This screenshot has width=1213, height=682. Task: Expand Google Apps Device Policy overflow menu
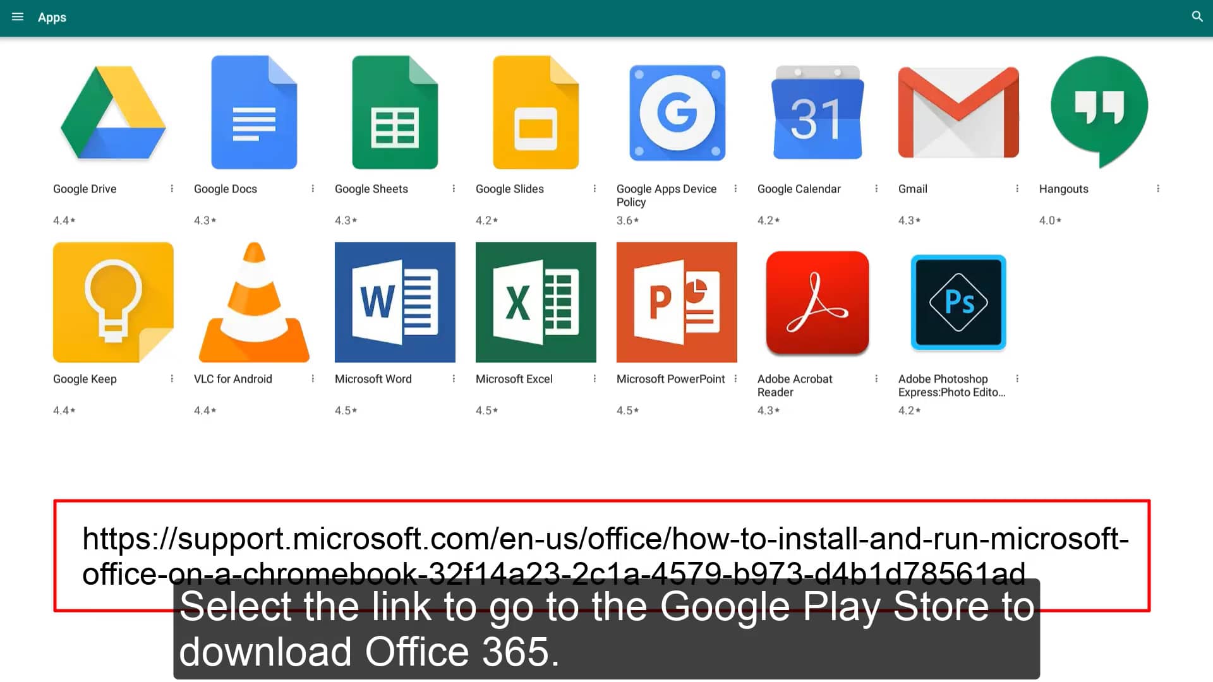pos(735,189)
